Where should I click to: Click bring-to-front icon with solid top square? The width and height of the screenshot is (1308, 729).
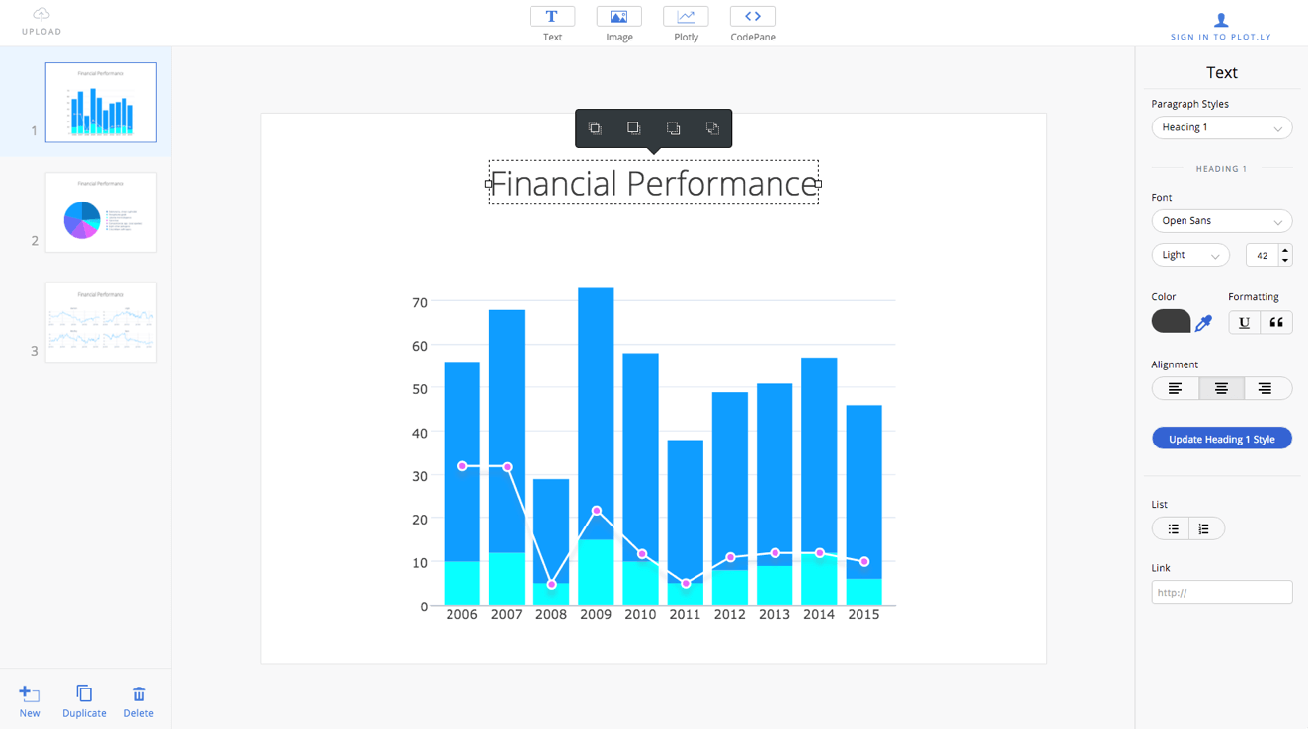[x=634, y=128]
